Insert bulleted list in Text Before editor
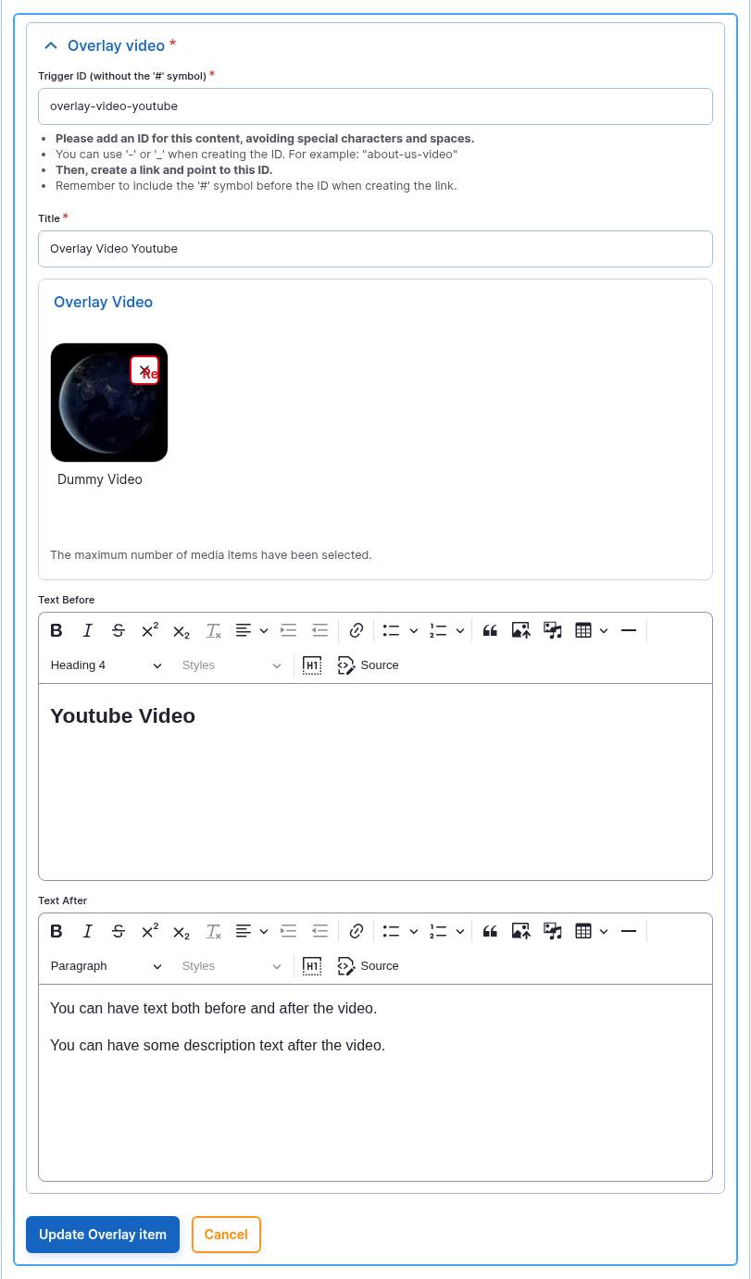Image resolution: width=751 pixels, height=1279 pixels. [x=392, y=630]
